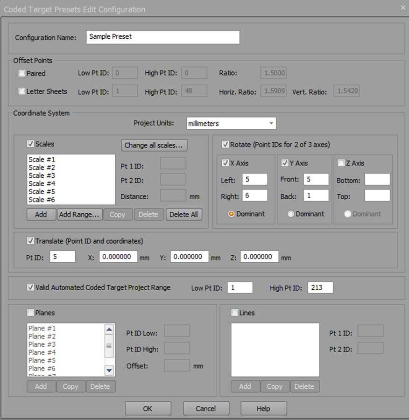409x420 pixels.
Task: Check the Planes checkbox
Action: (x=31, y=313)
